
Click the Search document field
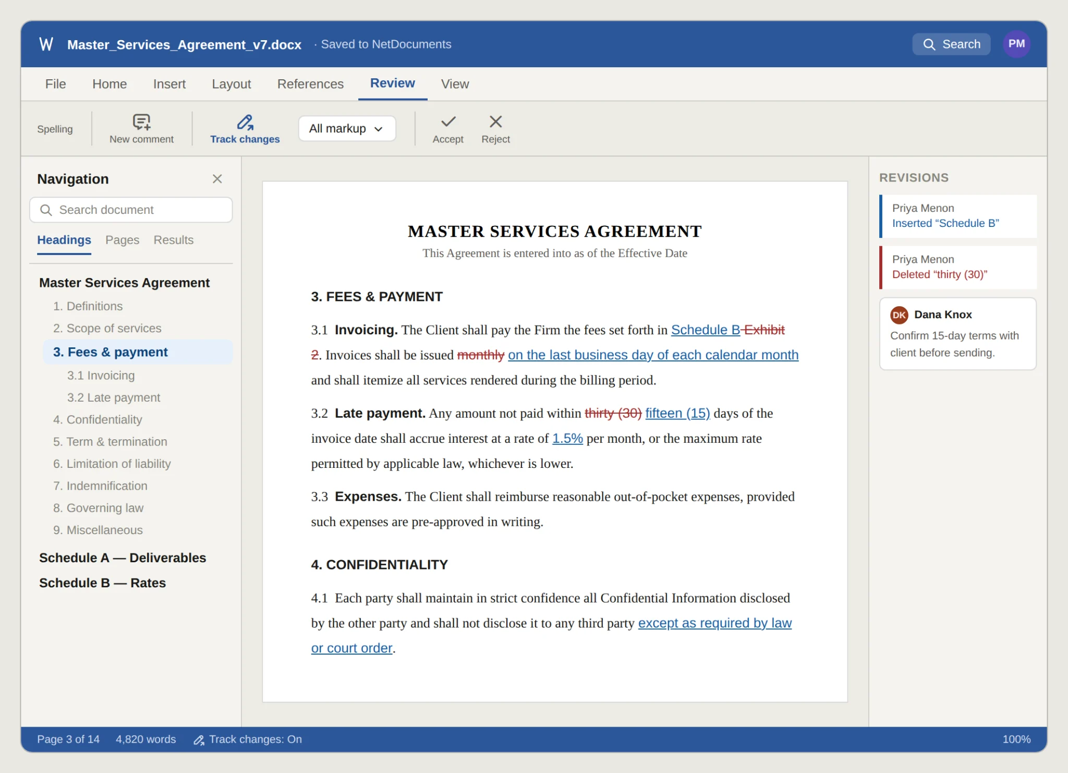pos(131,210)
